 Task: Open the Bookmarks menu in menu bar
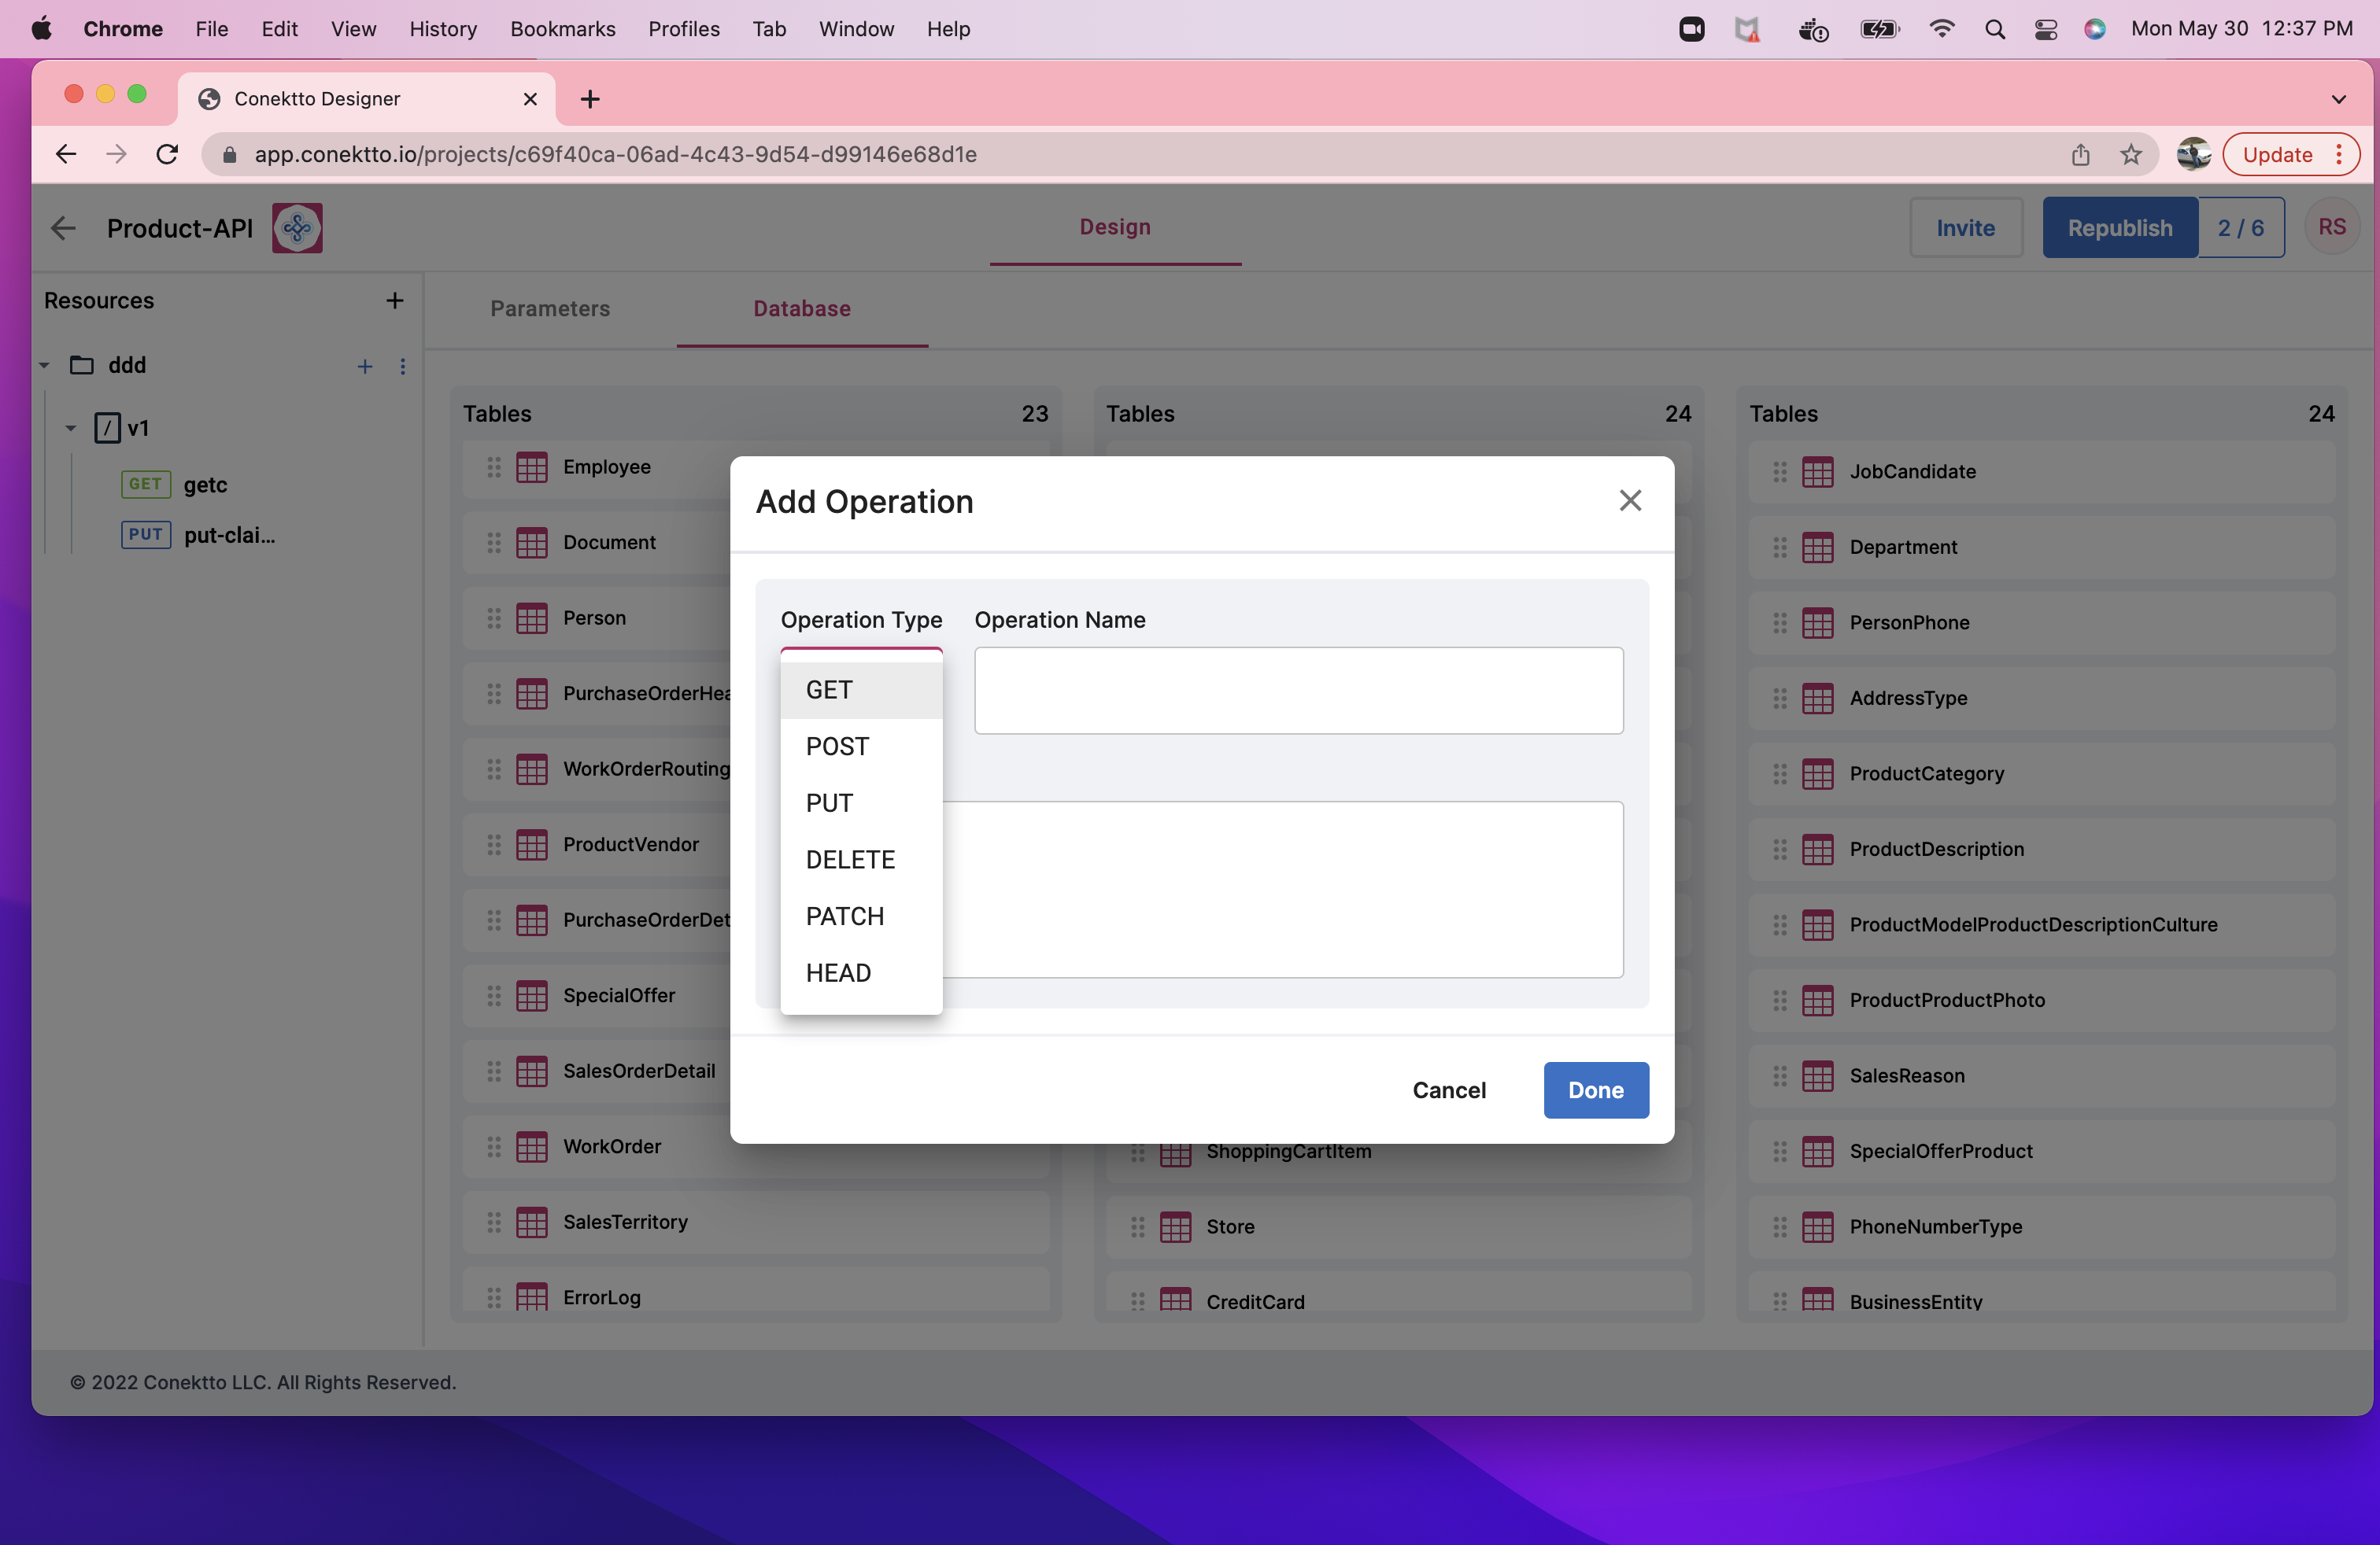562,29
